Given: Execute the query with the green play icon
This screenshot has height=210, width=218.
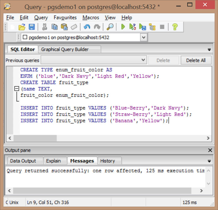Looking at the screenshot, I should pyautogui.click(x=123, y=27).
